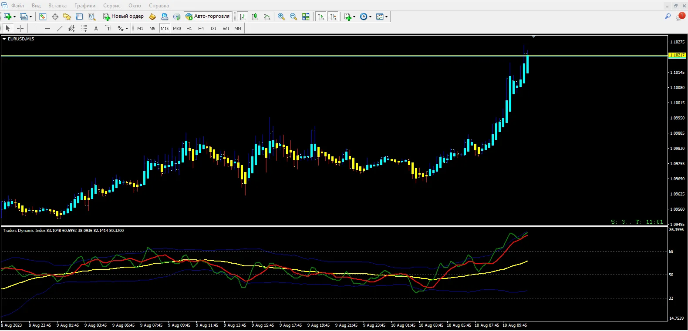This screenshot has width=688, height=331.
Task: Open the Navigator folder-star icon
Action: click(x=67, y=17)
